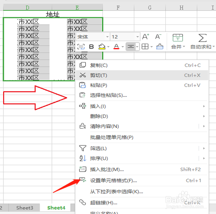Click the paste special icon
Image resolution: width=216 pixels, height=214 pixels.
tap(82, 95)
